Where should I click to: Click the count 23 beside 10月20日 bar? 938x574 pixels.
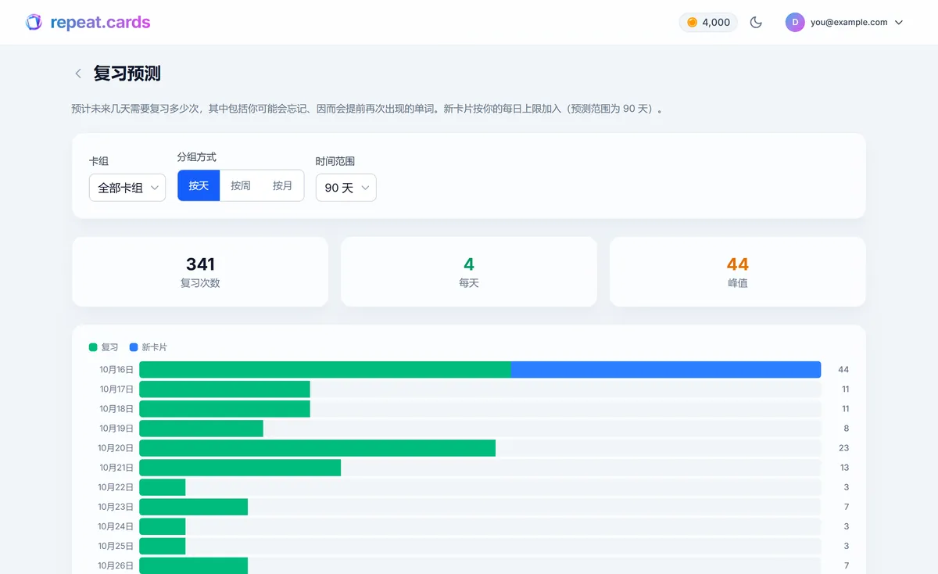pos(843,448)
